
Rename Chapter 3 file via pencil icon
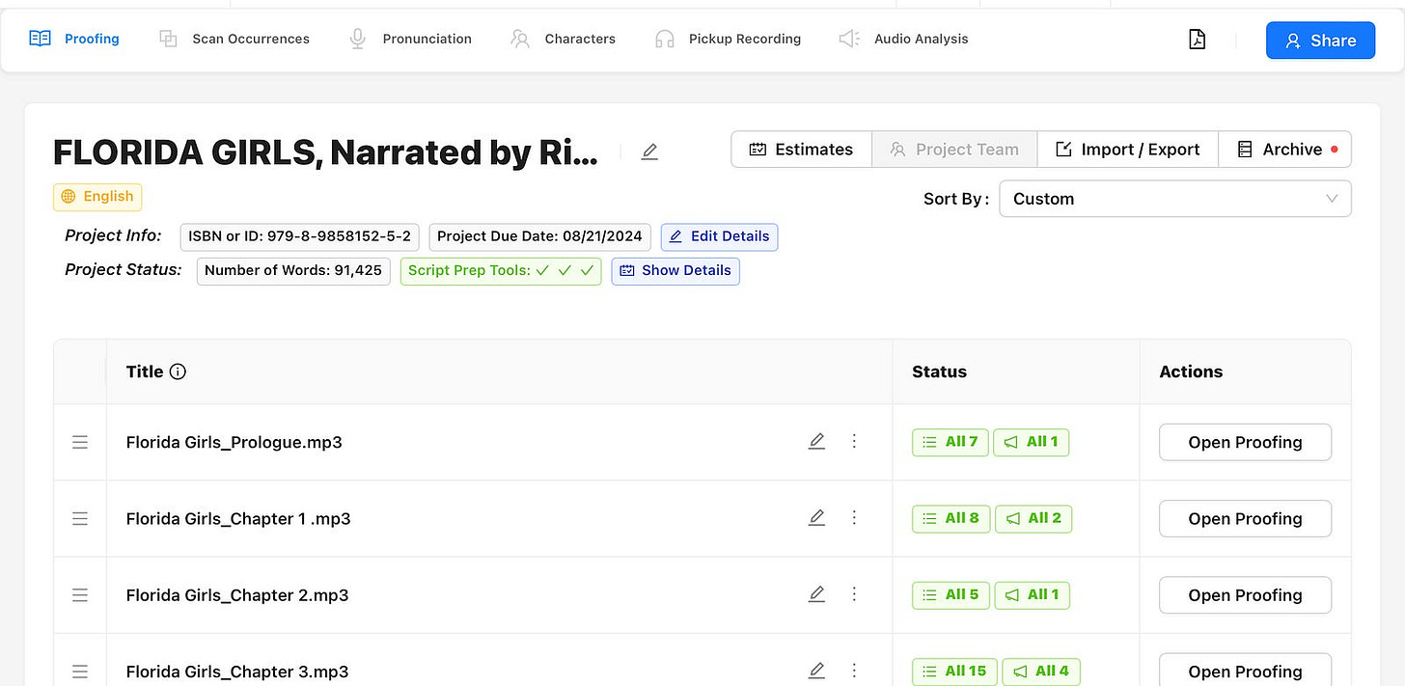coord(816,671)
